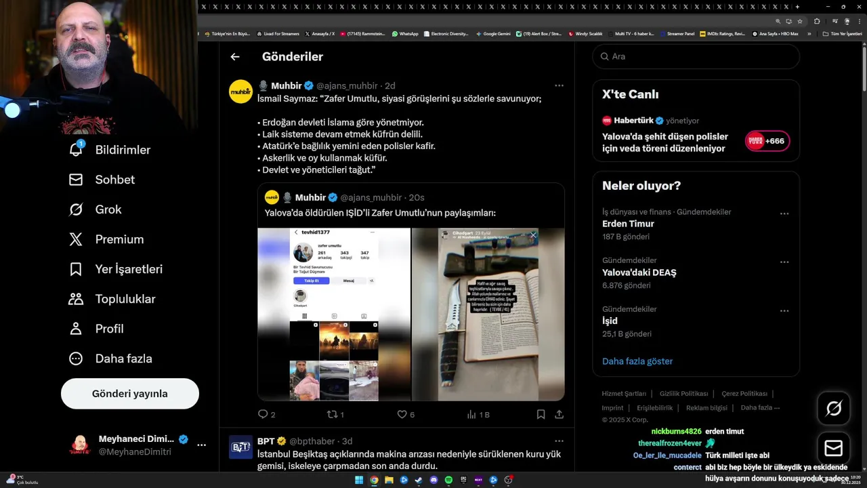Open the Meyhaneci Dimitri profile avatar
867x488 pixels.
[x=80, y=445]
